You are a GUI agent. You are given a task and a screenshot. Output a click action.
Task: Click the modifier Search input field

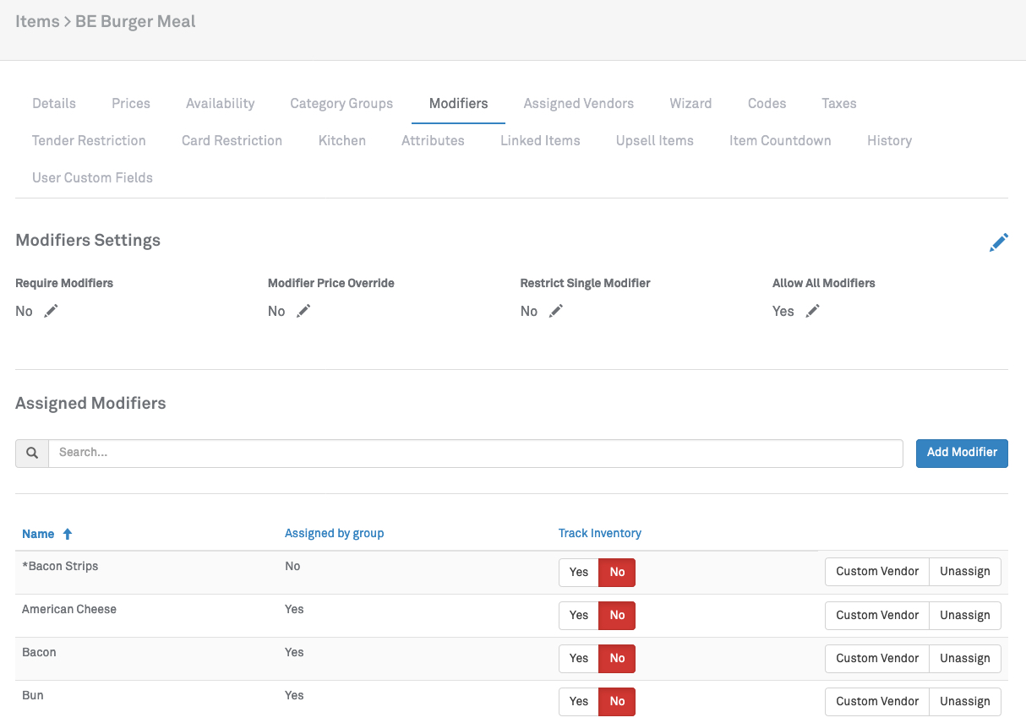[x=475, y=453]
